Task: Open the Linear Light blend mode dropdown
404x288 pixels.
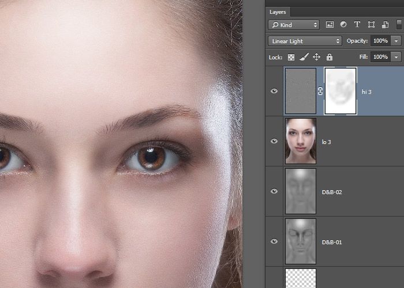Action: pos(305,41)
